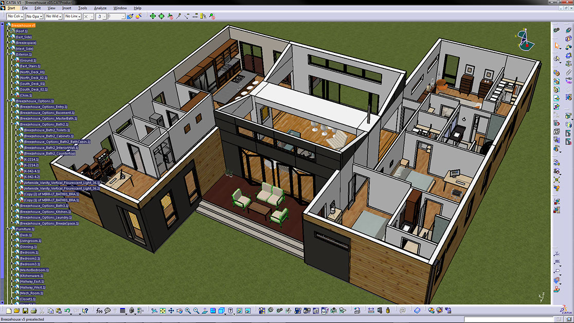Click the Print icon
This screenshot has width=574, height=323.
[33, 311]
